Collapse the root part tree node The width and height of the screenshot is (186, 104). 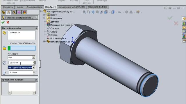pos(41,12)
